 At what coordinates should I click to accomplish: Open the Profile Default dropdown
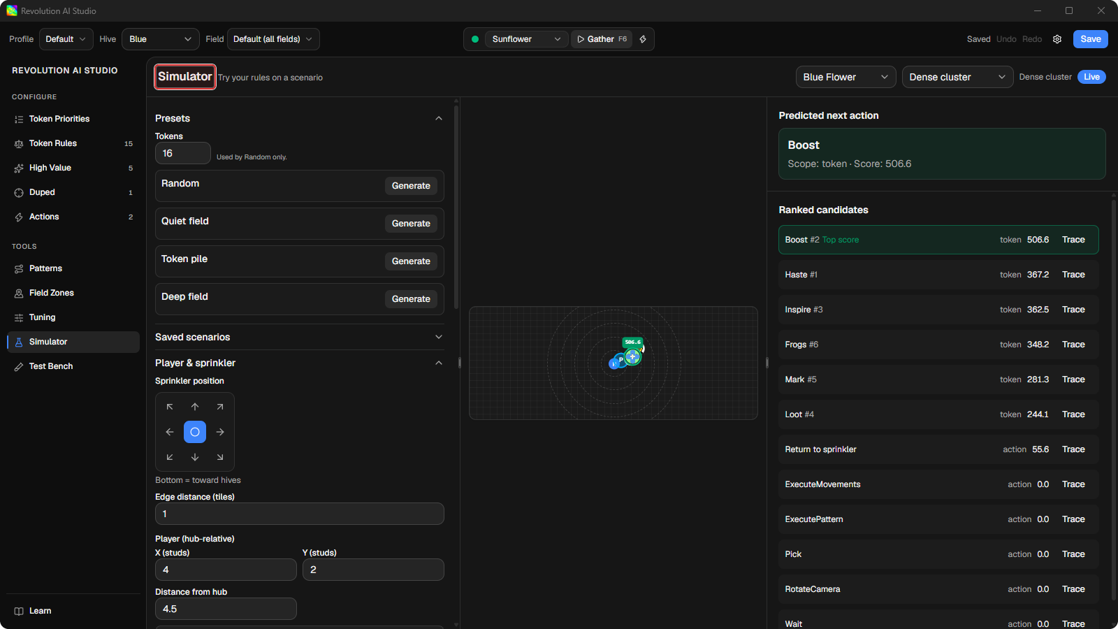point(66,39)
